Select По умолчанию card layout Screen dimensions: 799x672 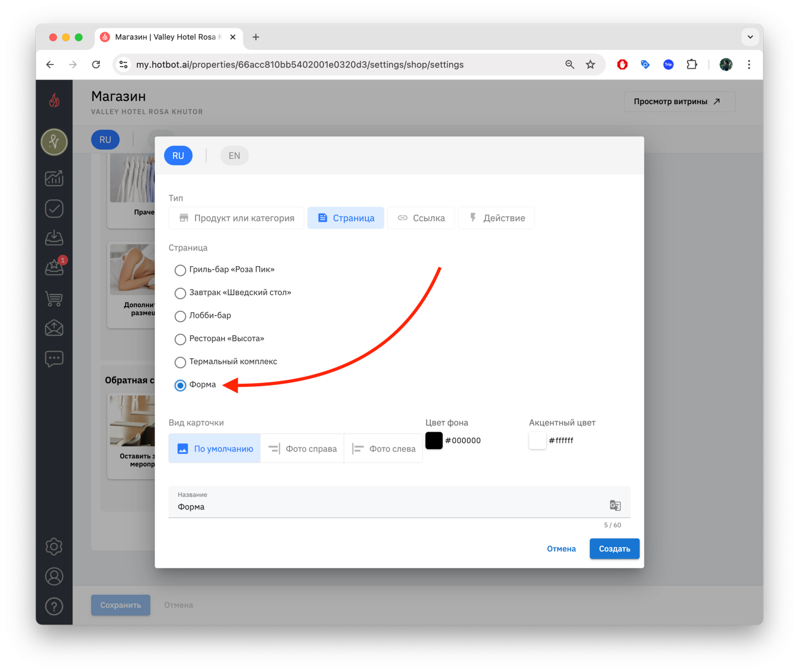pyautogui.click(x=214, y=448)
